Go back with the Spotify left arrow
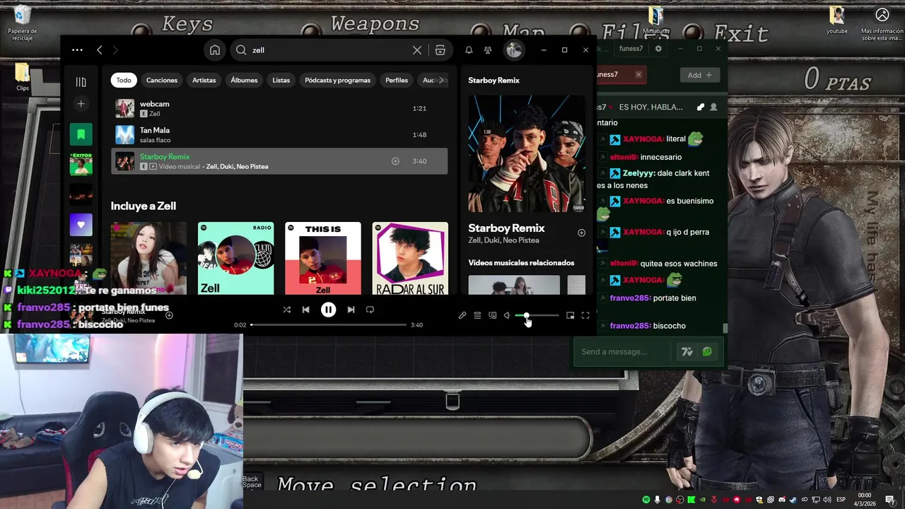This screenshot has height=509, width=905. click(x=99, y=49)
